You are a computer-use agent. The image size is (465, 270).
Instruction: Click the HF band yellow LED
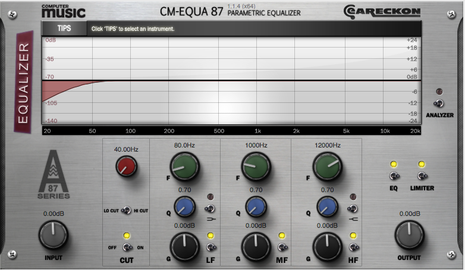(x=353, y=236)
